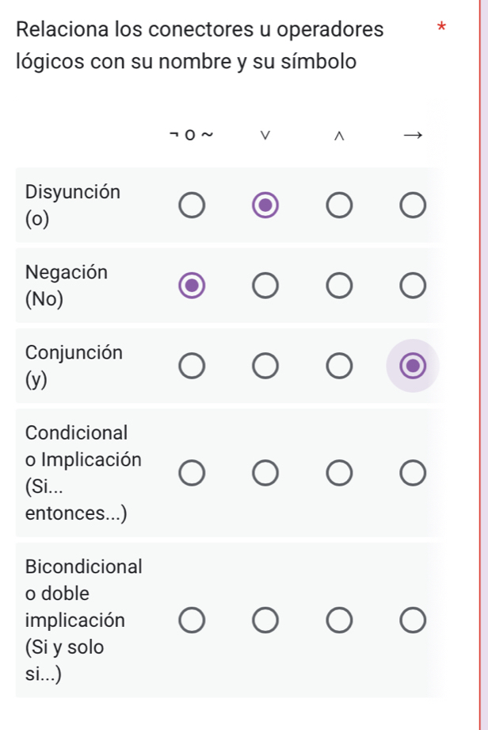488x730 pixels.
Task: Select ∧ symbol for Disyunción row
Action: pos(339,206)
